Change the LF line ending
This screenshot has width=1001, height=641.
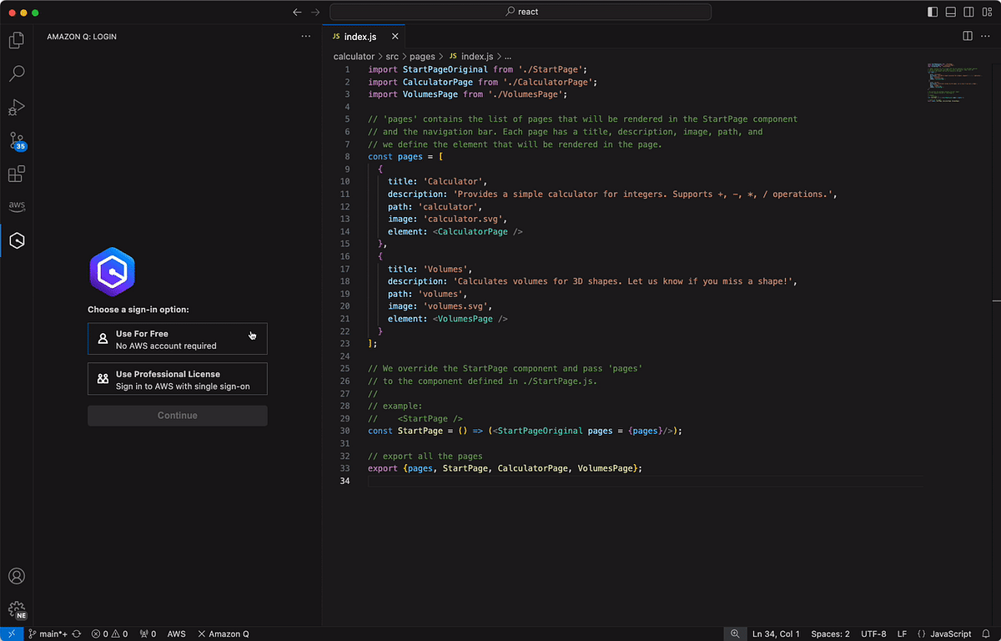click(902, 633)
